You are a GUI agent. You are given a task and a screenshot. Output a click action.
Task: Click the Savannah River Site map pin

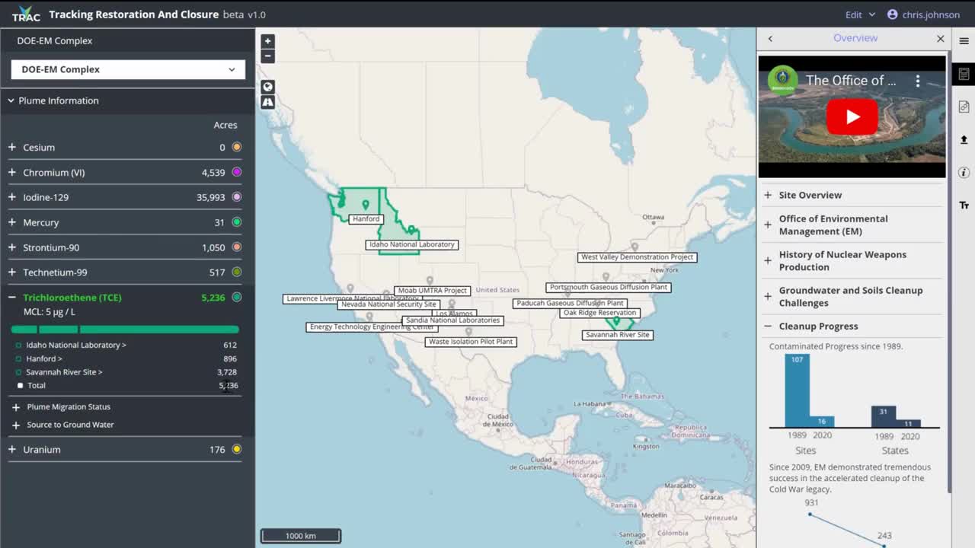(x=617, y=321)
